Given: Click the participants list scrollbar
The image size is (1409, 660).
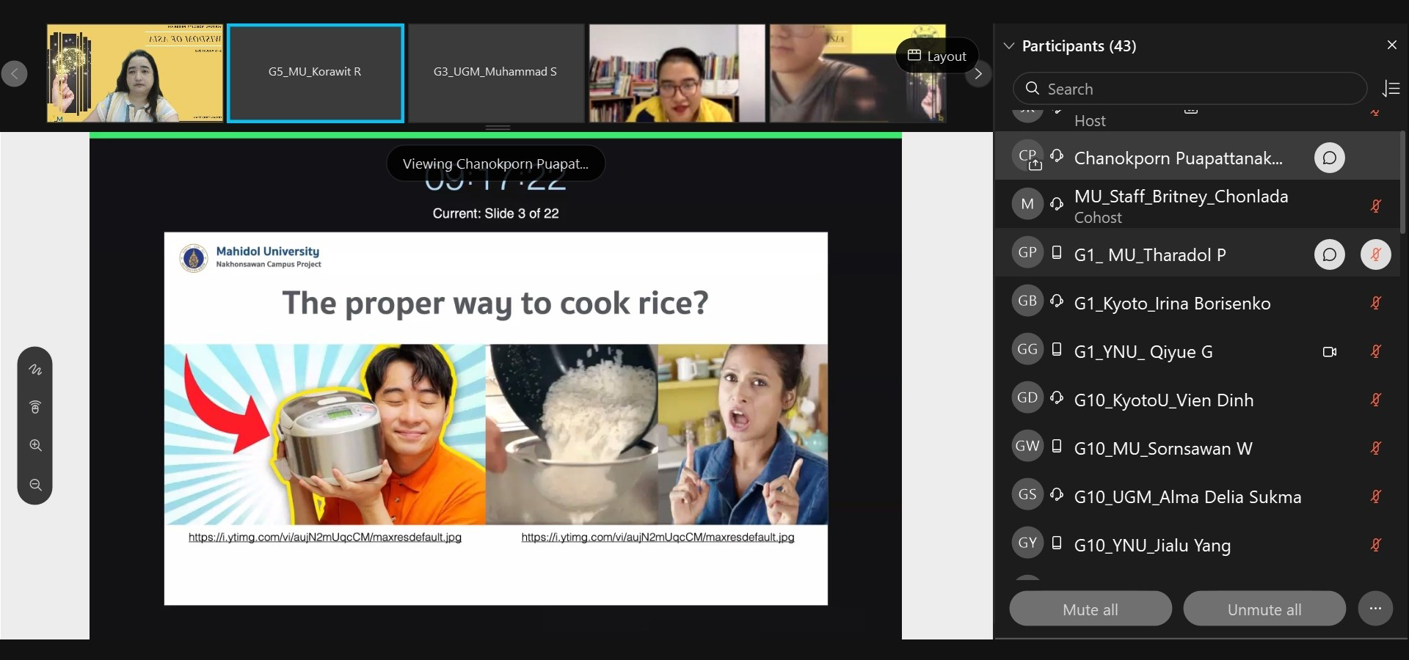Looking at the screenshot, I should pyautogui.click(x=1402, y=183).
